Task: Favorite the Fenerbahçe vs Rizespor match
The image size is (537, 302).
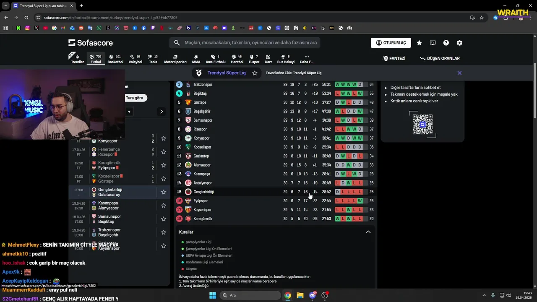Action: [x=164, y=152]
